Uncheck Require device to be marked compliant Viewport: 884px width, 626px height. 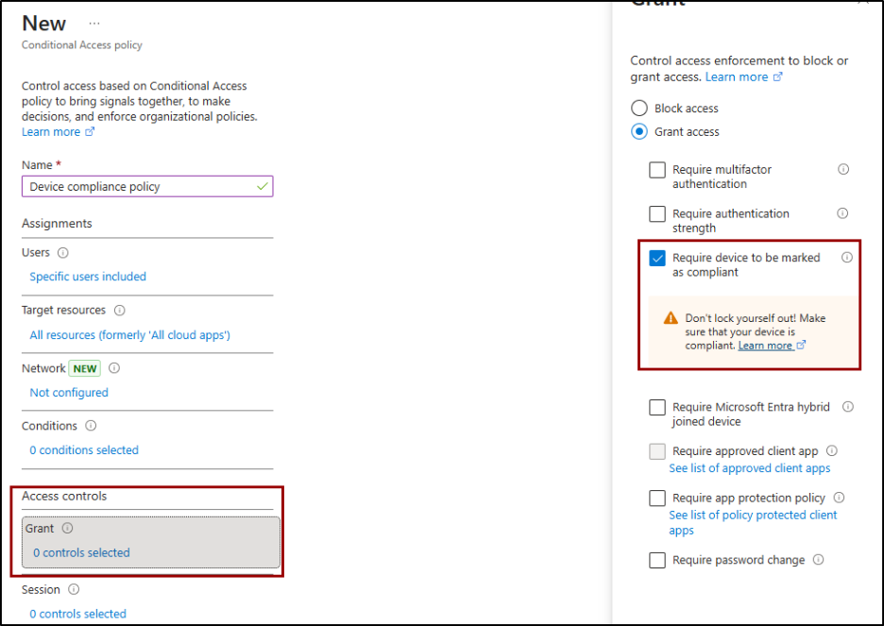coord(657,258)
